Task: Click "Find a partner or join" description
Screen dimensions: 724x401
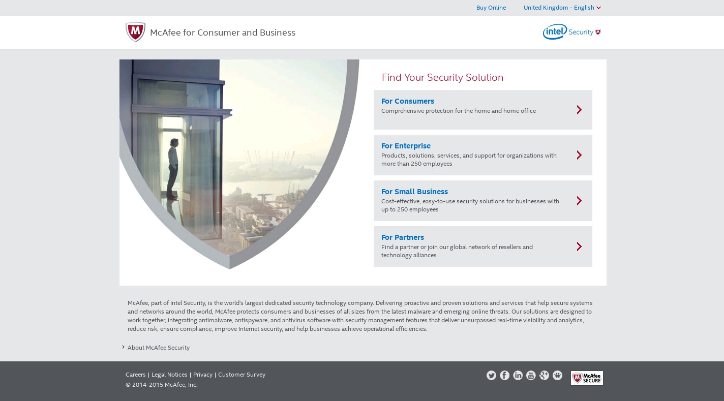Action: pyautogui.click(x=457, y=251)
